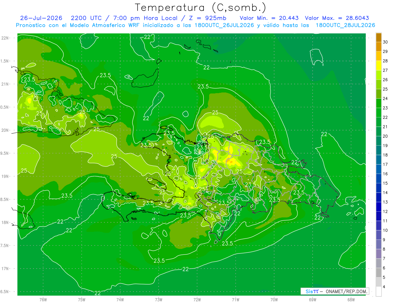Click the '76W' longitude axis label
The image size is (394, 304).
(x=43, y=299)
